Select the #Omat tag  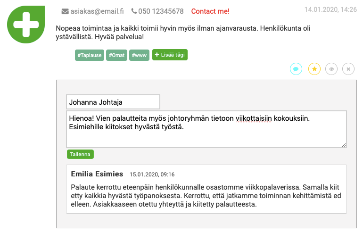tap(117, 55)
